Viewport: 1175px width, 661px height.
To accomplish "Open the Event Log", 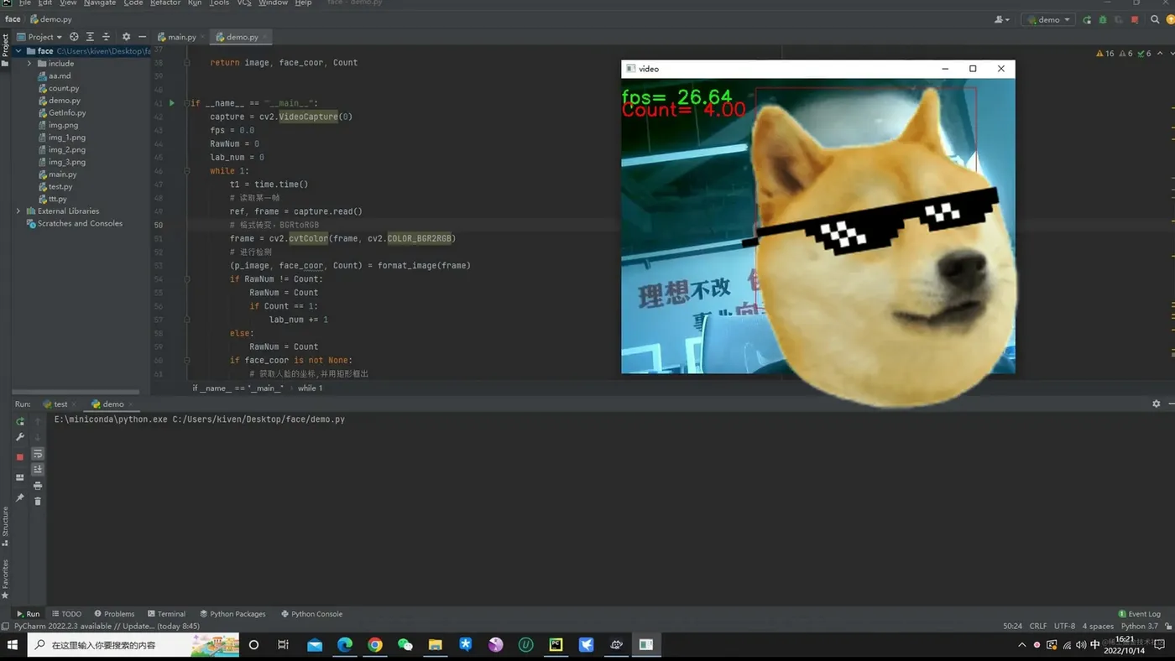I will (x=1139, y=614).
